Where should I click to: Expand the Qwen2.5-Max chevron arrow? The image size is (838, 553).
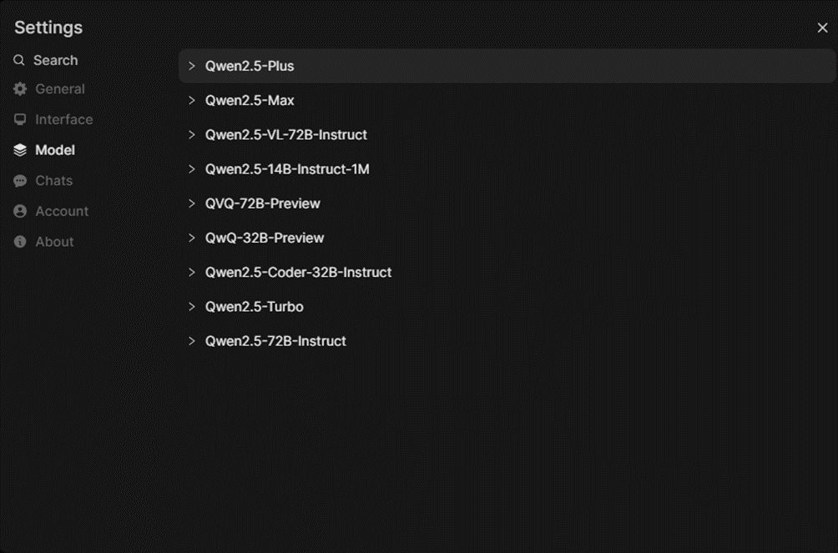pyautogui.click(x=191, y=100)
